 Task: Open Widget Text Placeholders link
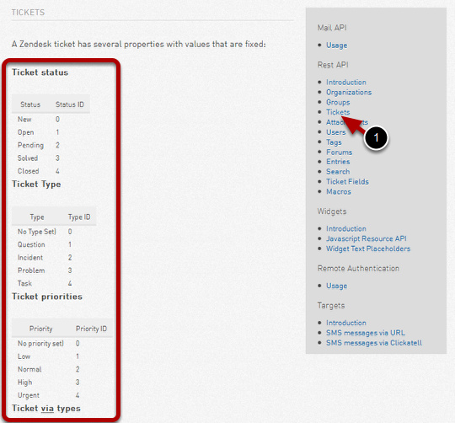click(368, 249)
